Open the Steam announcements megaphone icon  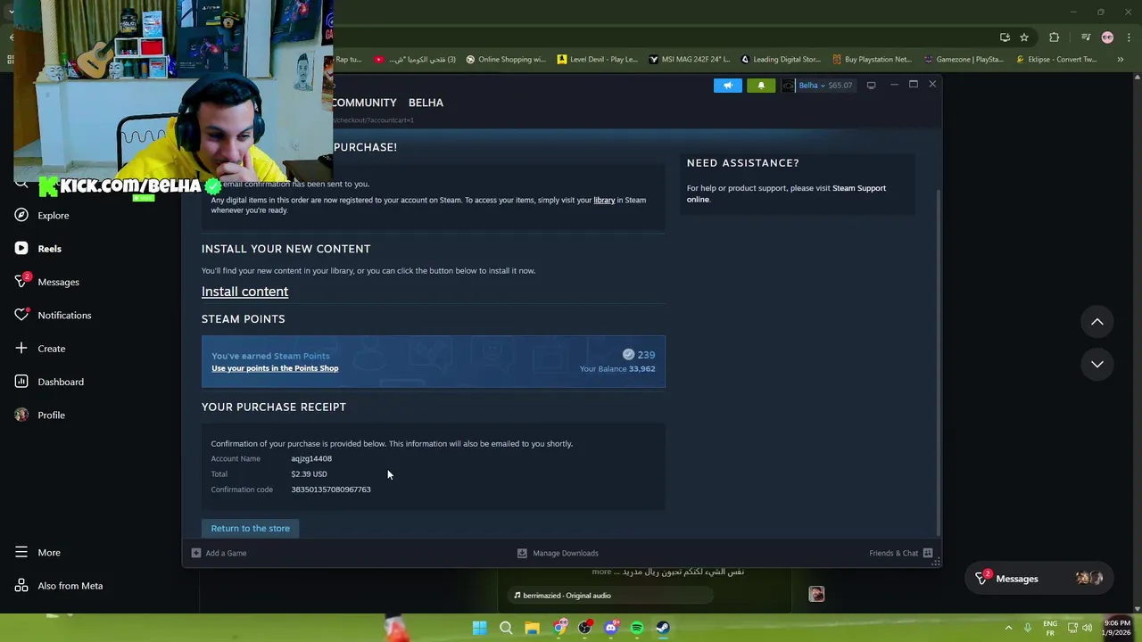pyautogui.click(x=727, y=85)
